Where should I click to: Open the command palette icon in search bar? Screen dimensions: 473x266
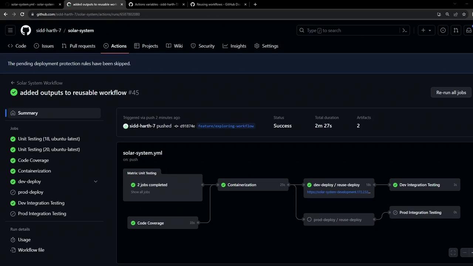[x=405, y=30]
